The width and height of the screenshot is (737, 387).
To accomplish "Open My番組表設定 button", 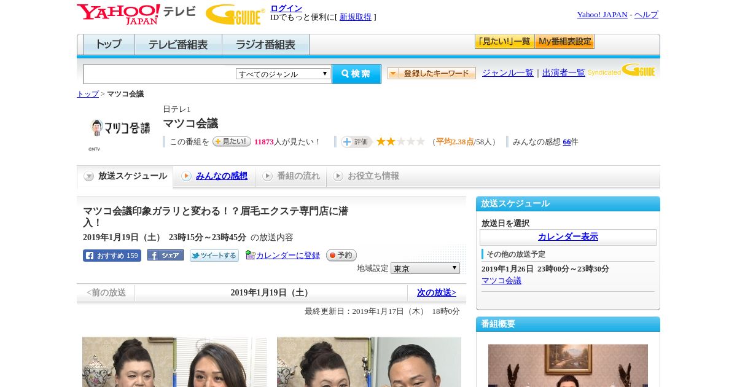I will pos(564,42).
